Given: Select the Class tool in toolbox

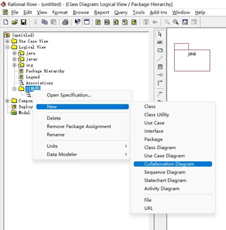Looking at the screenshot, I should [160, 67].
